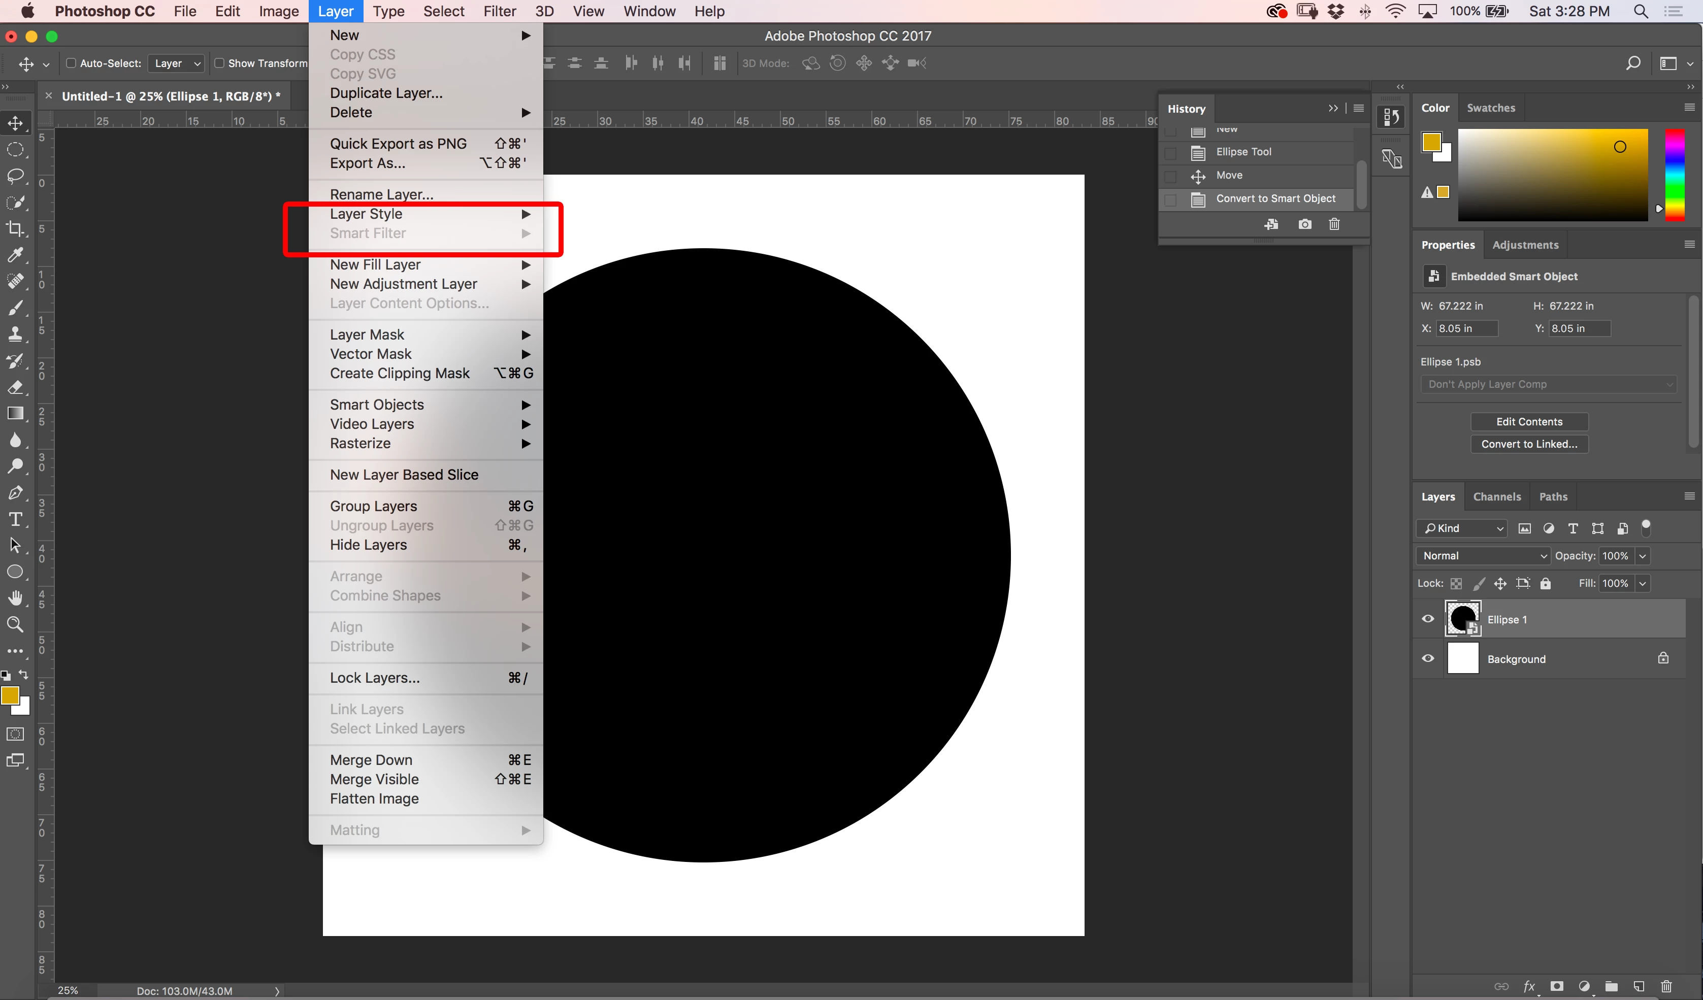Select the Eyedropper tool
Screen dimensions: 1703x1000
click(15, 255)
